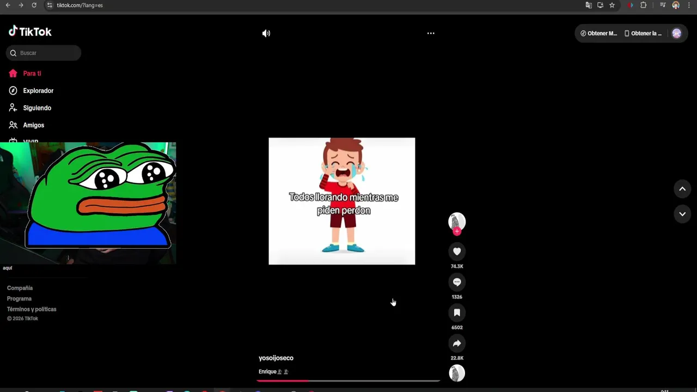697x392 pixels.
Task: Open Chrome three-dot menu
Action: 689,5
